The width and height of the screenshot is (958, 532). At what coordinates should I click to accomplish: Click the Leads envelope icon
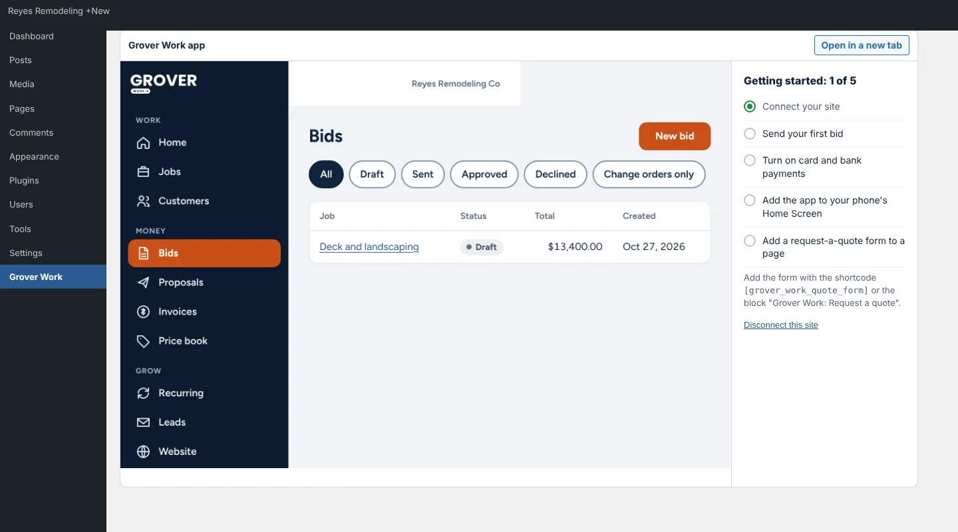(x=143, y=422)
